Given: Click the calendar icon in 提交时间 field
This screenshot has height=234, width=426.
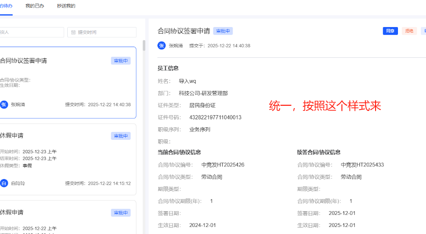Looking at the screenshot, I should [x=73, y=32].
